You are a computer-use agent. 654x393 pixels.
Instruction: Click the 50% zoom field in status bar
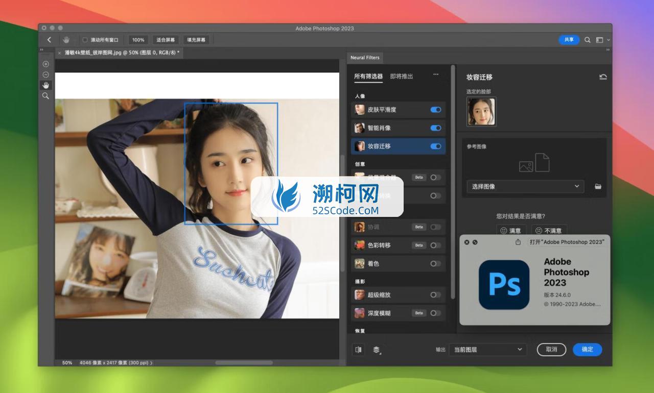(x=67, y=363)
